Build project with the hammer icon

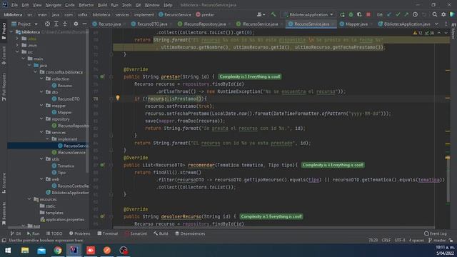[x=273, y=14]
